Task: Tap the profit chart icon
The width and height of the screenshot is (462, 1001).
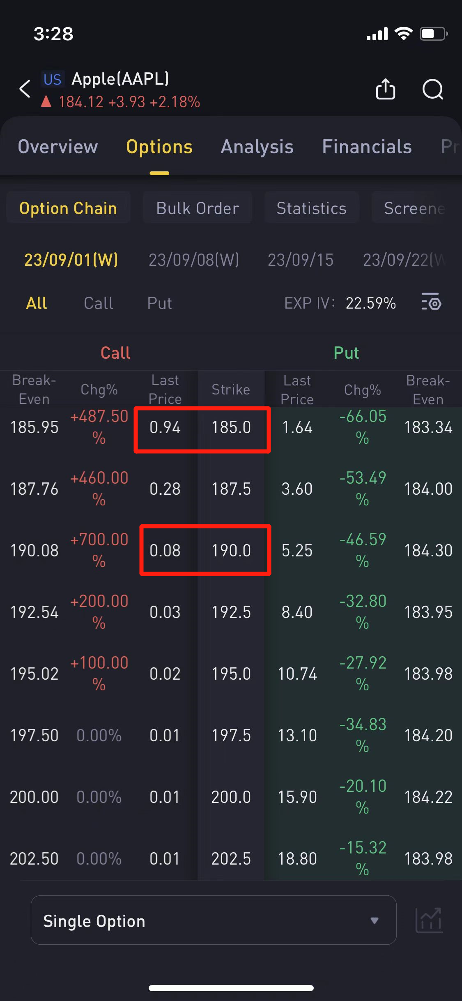Action: (x=429, y=920)
